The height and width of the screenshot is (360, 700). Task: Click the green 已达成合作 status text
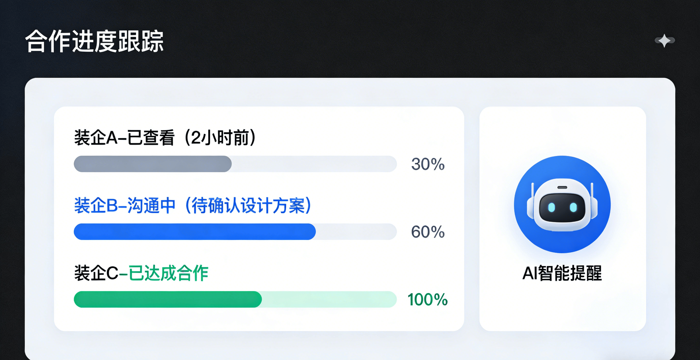coord(168,273)
